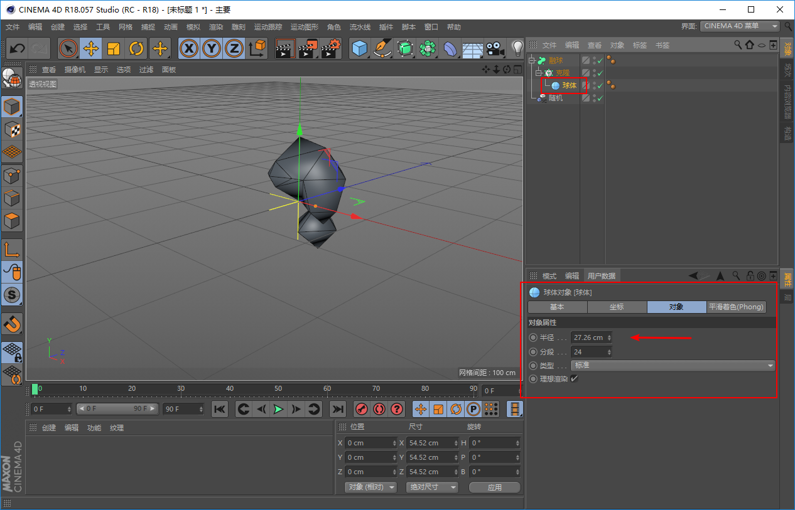
Task: Activate the Scale tool in the top toolbar
Action: 114,48
